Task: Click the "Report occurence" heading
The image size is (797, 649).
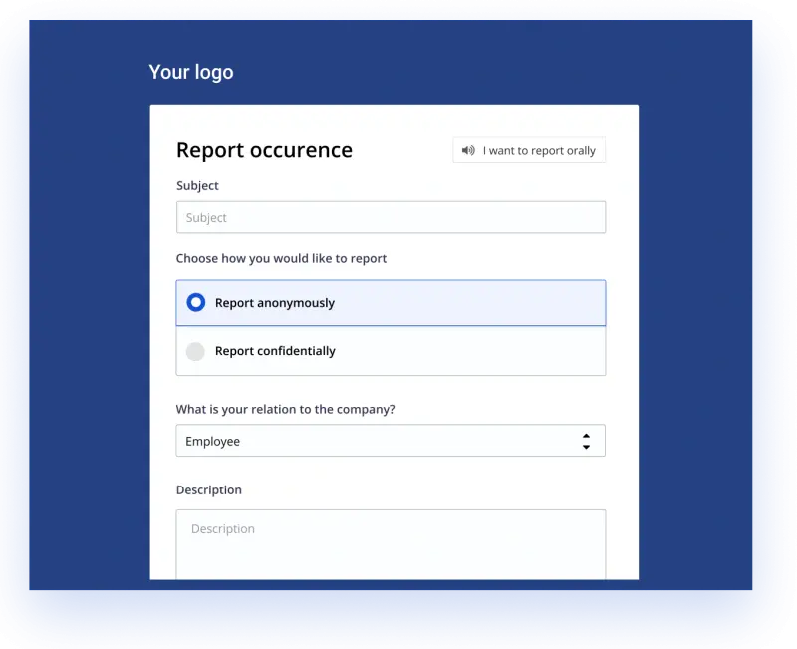Action: [264, 150]
